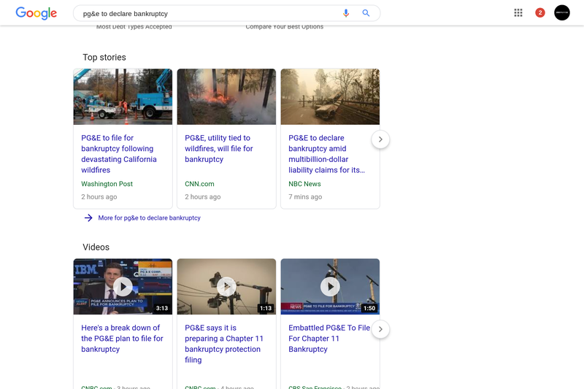Open More for pg&e to declare bankruptcy
The height and width of the screenshot is (389, 584).
pos(150,217)
